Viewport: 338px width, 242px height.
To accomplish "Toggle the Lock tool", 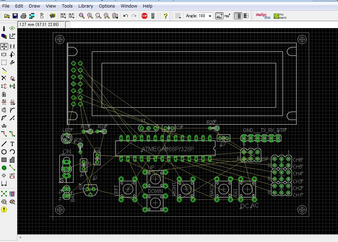I will coord(4,94).
